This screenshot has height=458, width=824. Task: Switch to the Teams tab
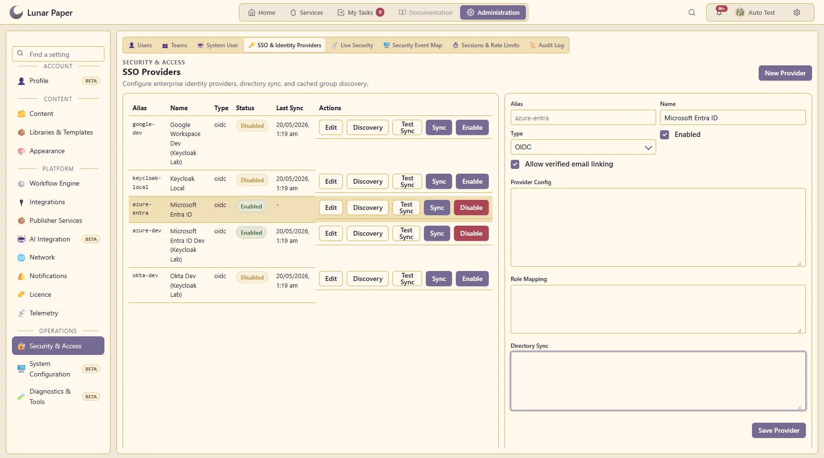pyautogui.click(x=175, y=45)
